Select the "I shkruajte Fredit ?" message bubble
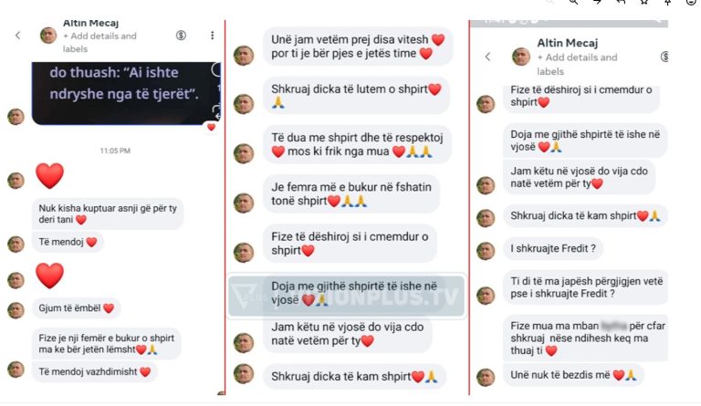701x406 pixels. click(x=552, y=249)
